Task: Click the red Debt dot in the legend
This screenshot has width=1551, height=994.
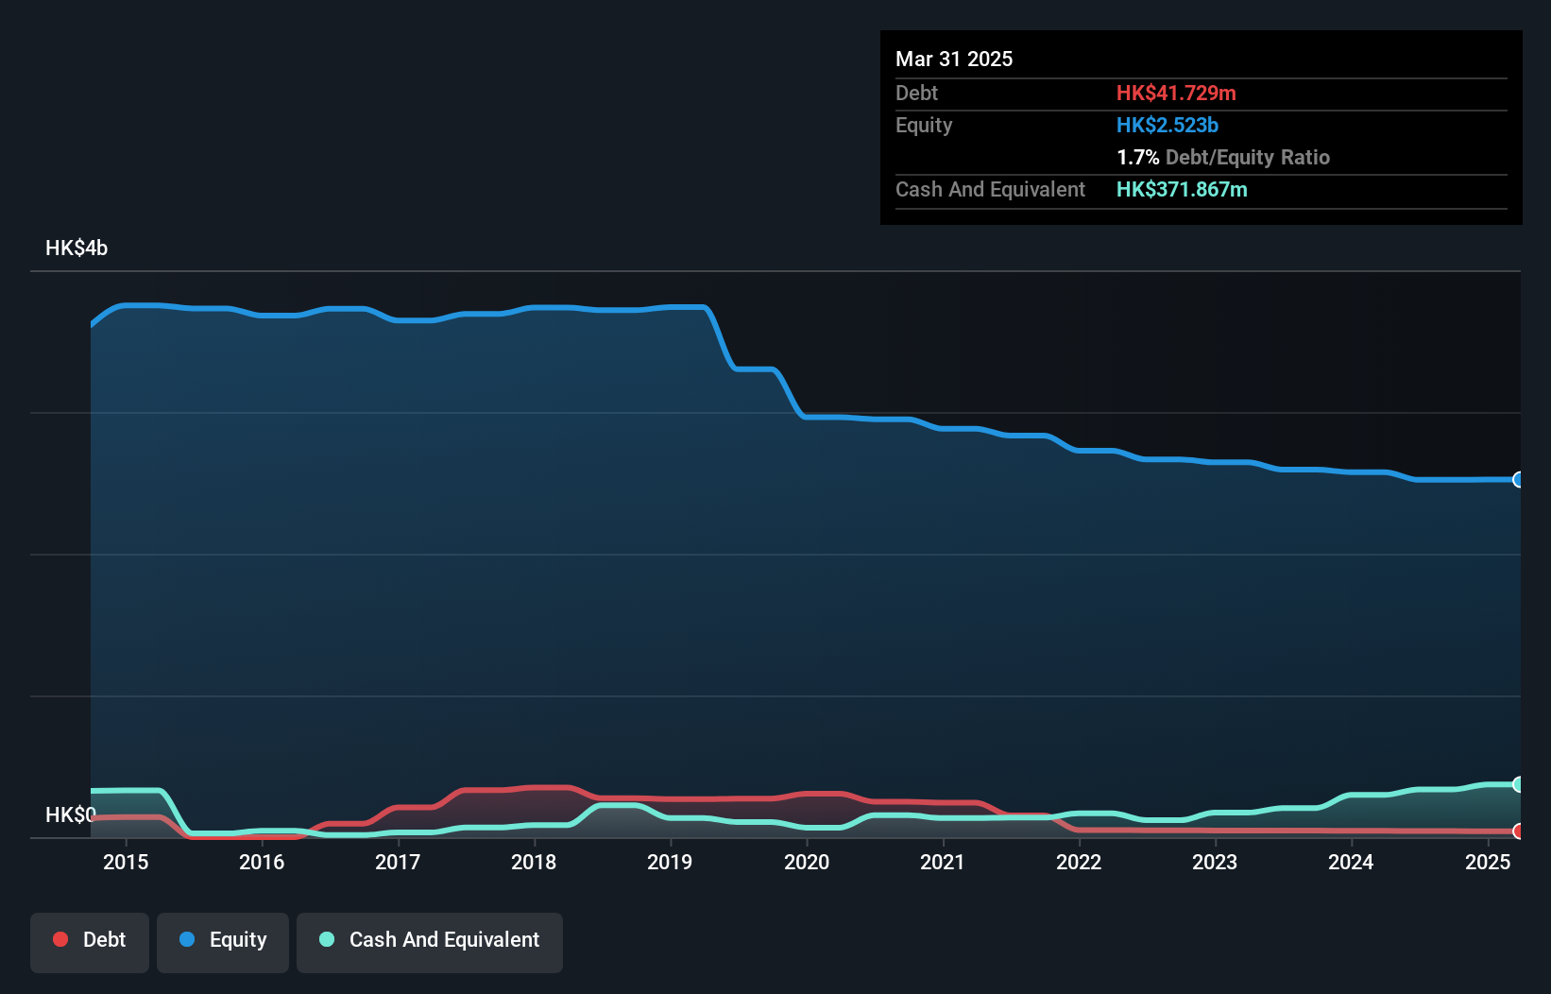Action: tap(59, 940)
